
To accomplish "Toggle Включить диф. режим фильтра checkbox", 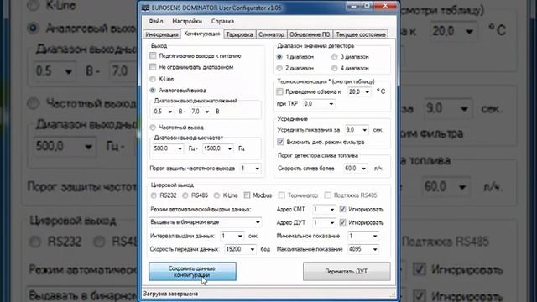I will pyautogui.click(x=280, y=142).
